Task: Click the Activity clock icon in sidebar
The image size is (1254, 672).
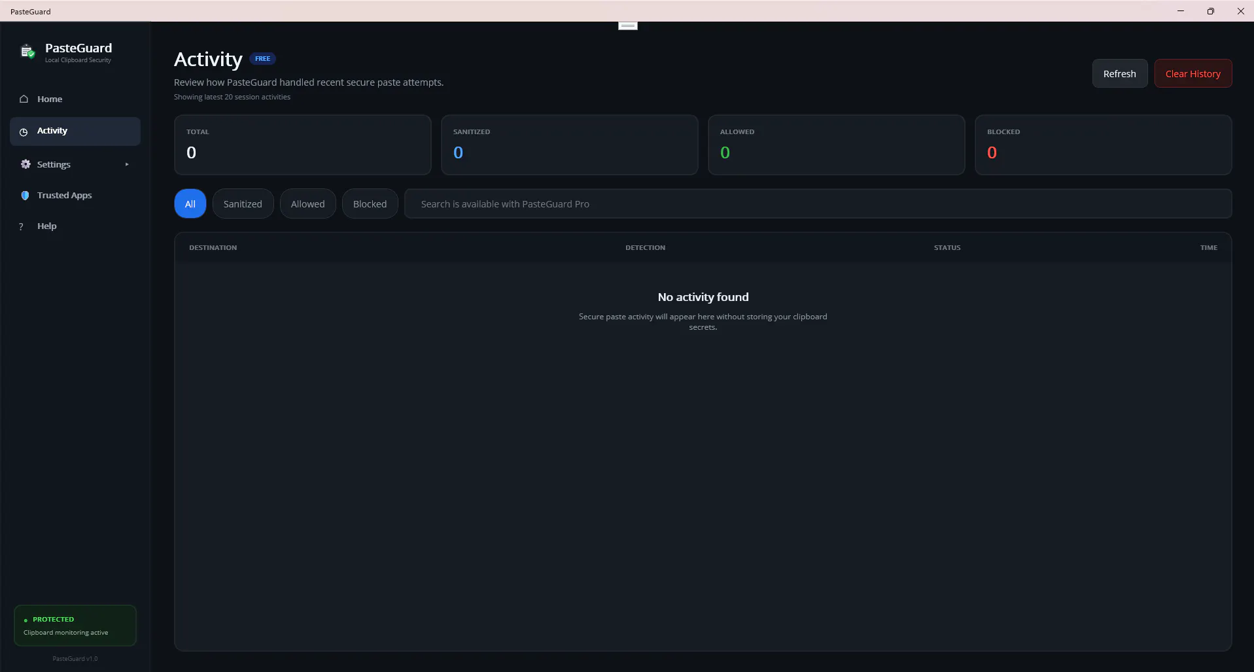Action: [x=24, y=132]
